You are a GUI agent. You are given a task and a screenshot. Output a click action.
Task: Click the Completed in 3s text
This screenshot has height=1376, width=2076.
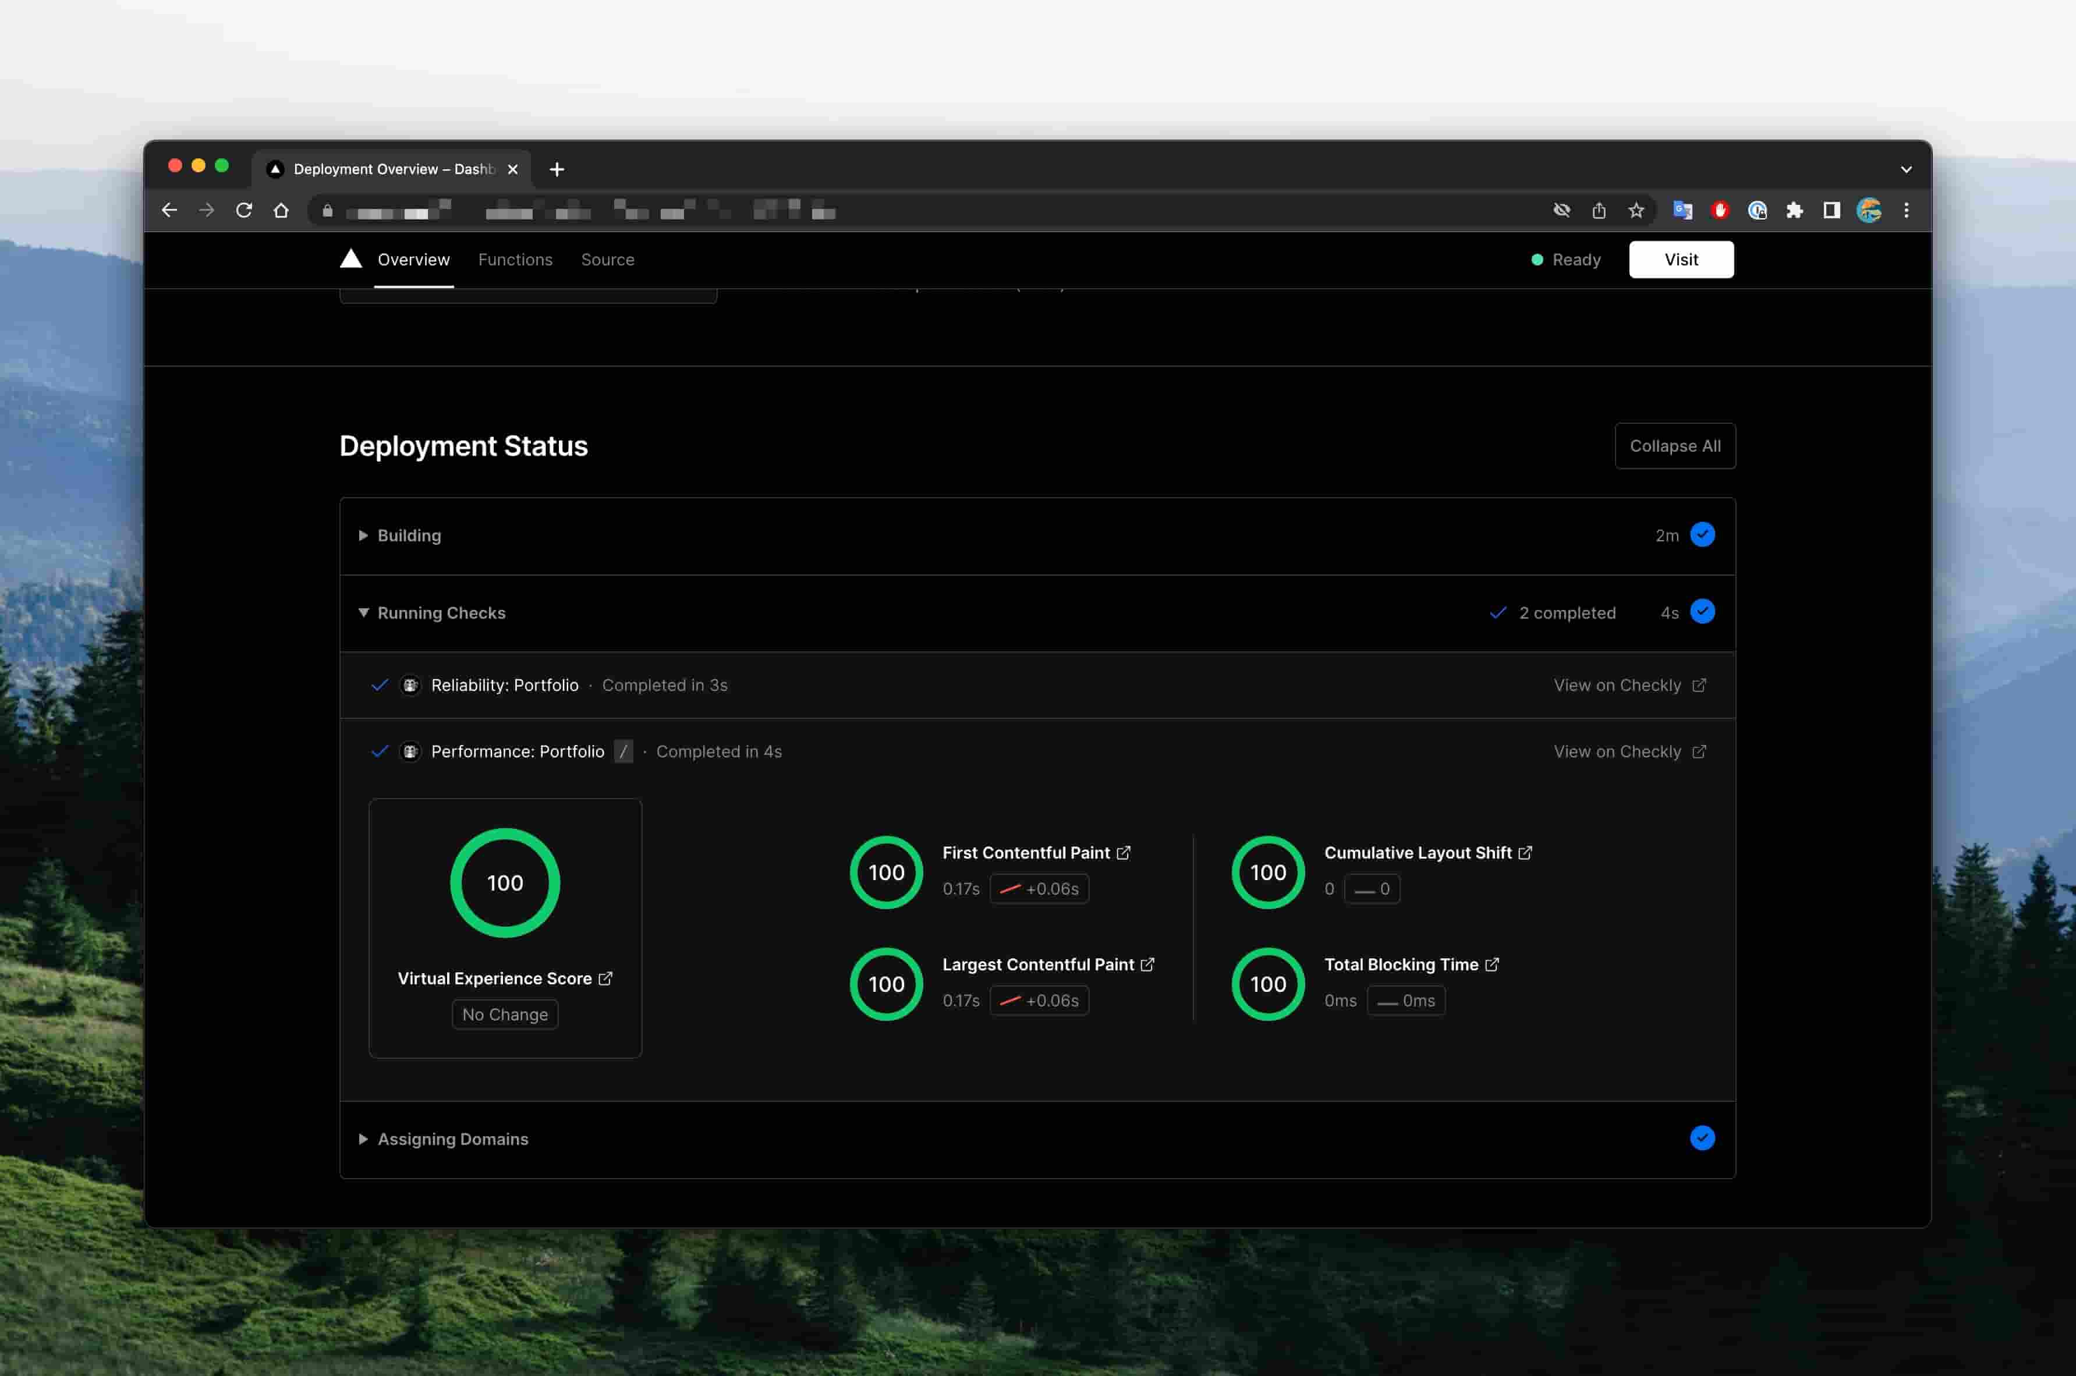664,685
